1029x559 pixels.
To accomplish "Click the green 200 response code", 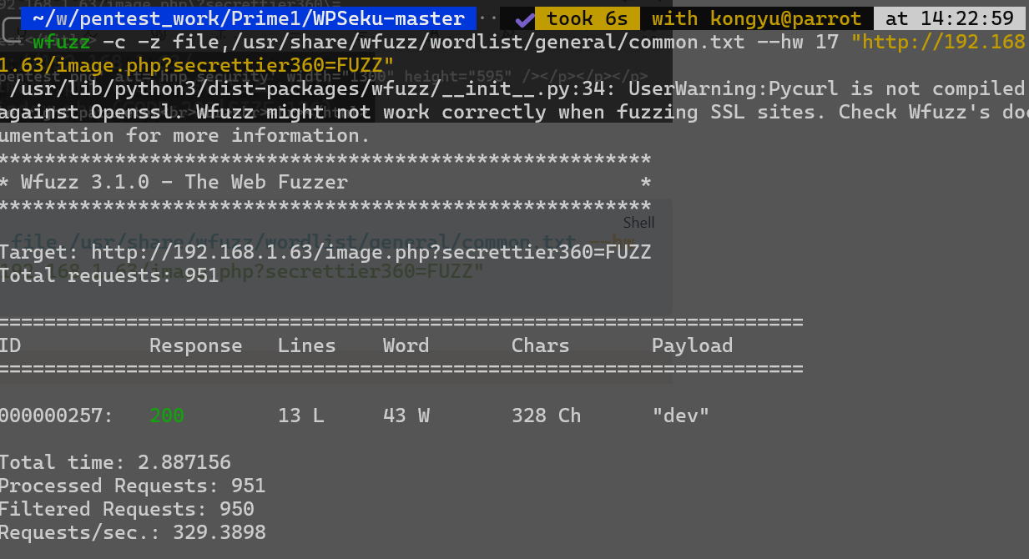I will (167, 415).
